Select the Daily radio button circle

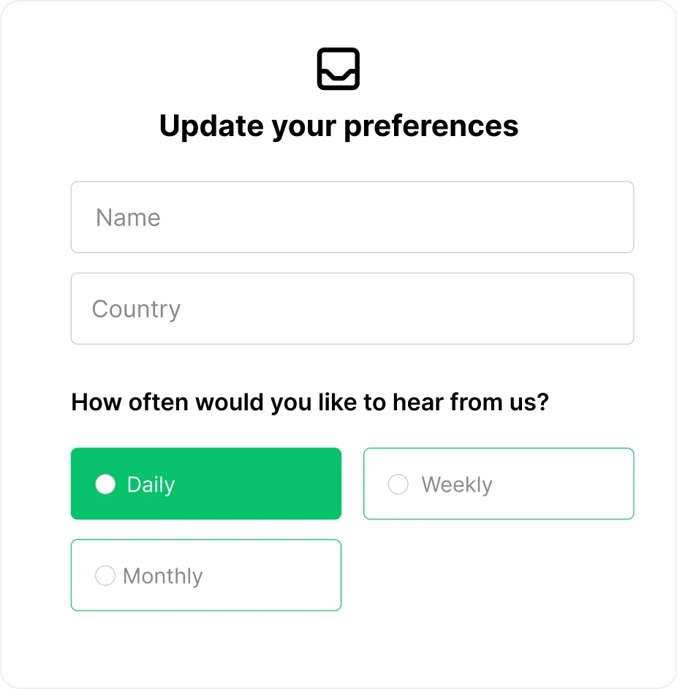pos(105,484)
